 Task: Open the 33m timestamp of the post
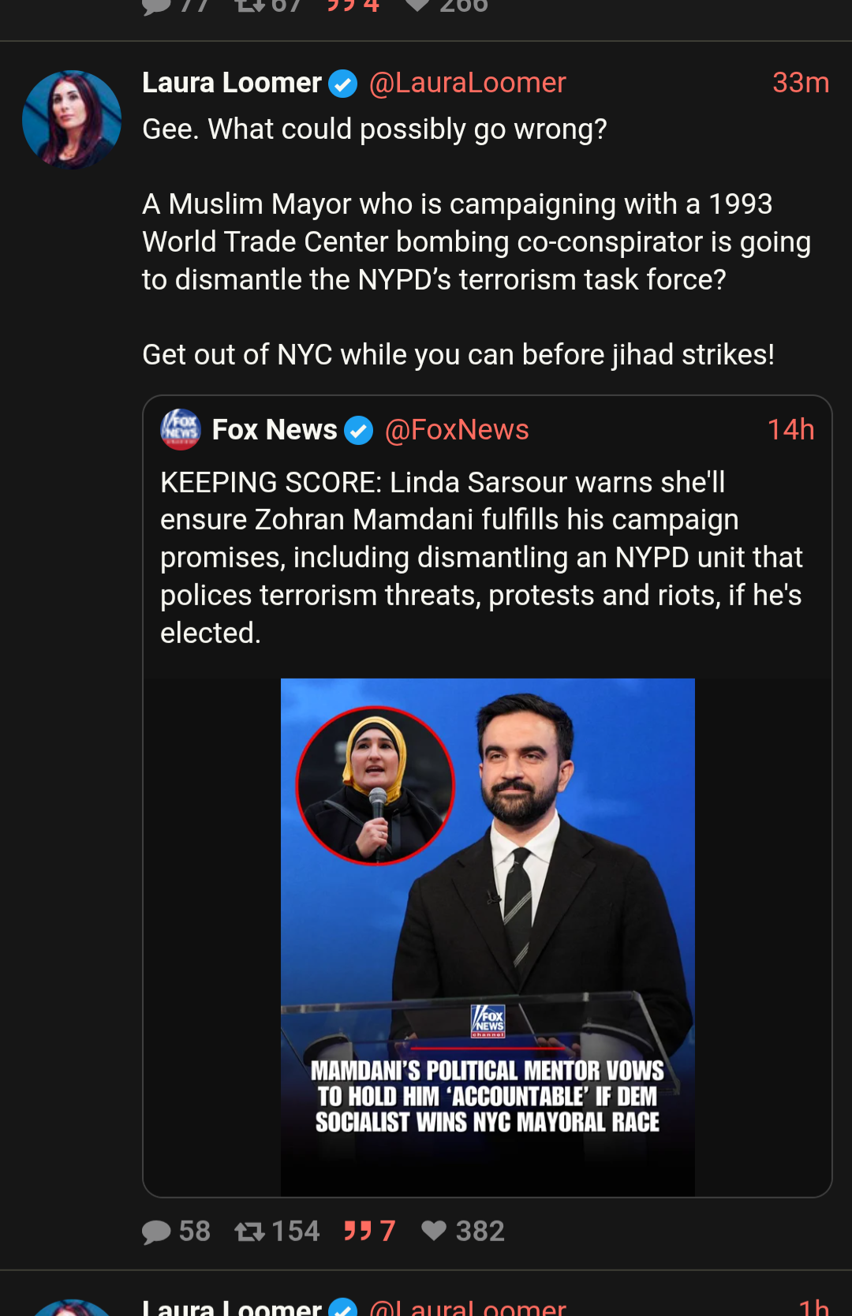(x=800, y=83)
